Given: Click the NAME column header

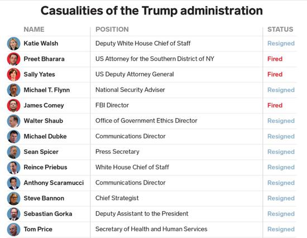Looking at the screenshot, I should (34, 30).
